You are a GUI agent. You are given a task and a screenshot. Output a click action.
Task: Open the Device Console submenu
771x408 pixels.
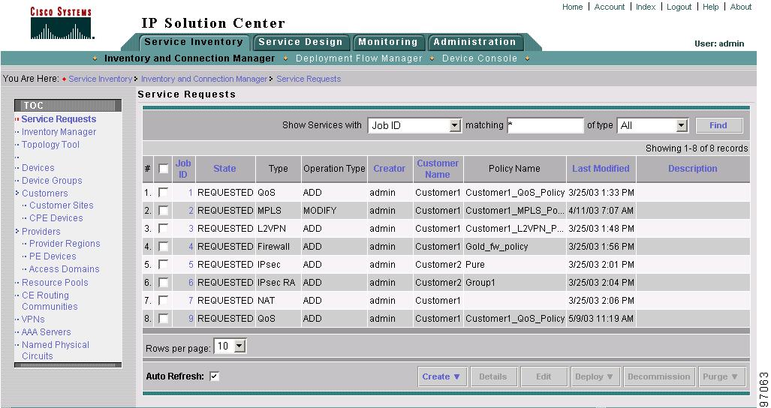(480, 58)
